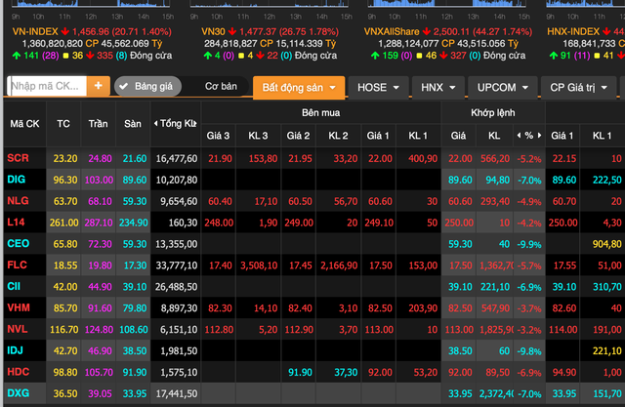625x407 pixels.
Task: Expand the HNX dropdown
Action: pos(437,88)
